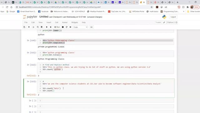Click into code cell In [110] with swapcase
The image size is (200, 113).
[x=105, y=41]
